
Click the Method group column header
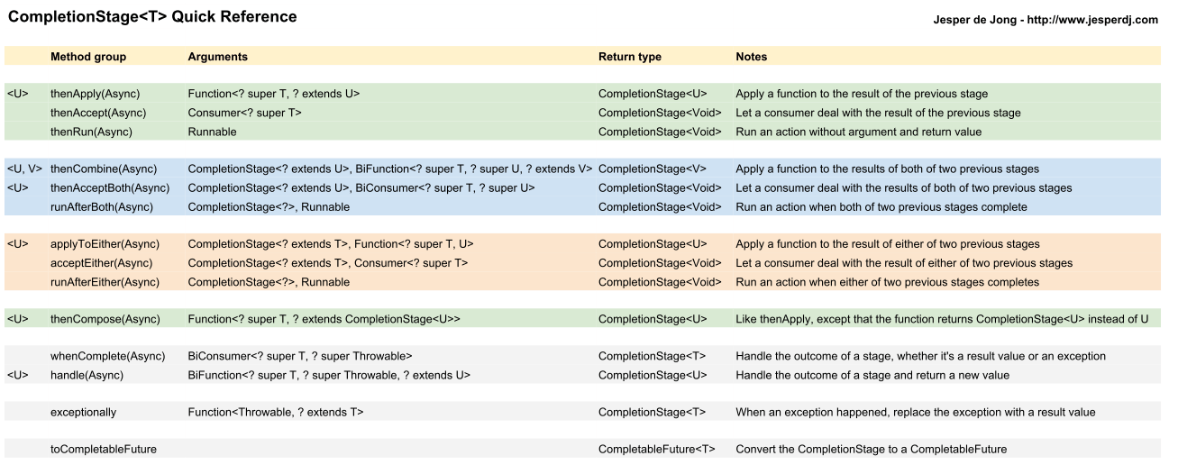[x=88, y=57]
